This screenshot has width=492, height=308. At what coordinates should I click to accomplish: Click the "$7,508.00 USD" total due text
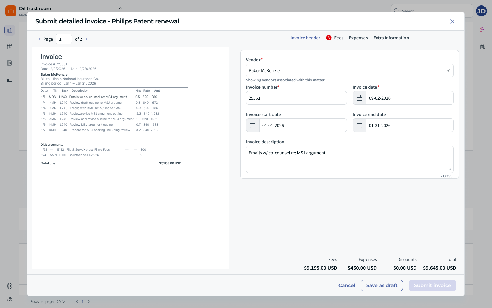(170, 163)
